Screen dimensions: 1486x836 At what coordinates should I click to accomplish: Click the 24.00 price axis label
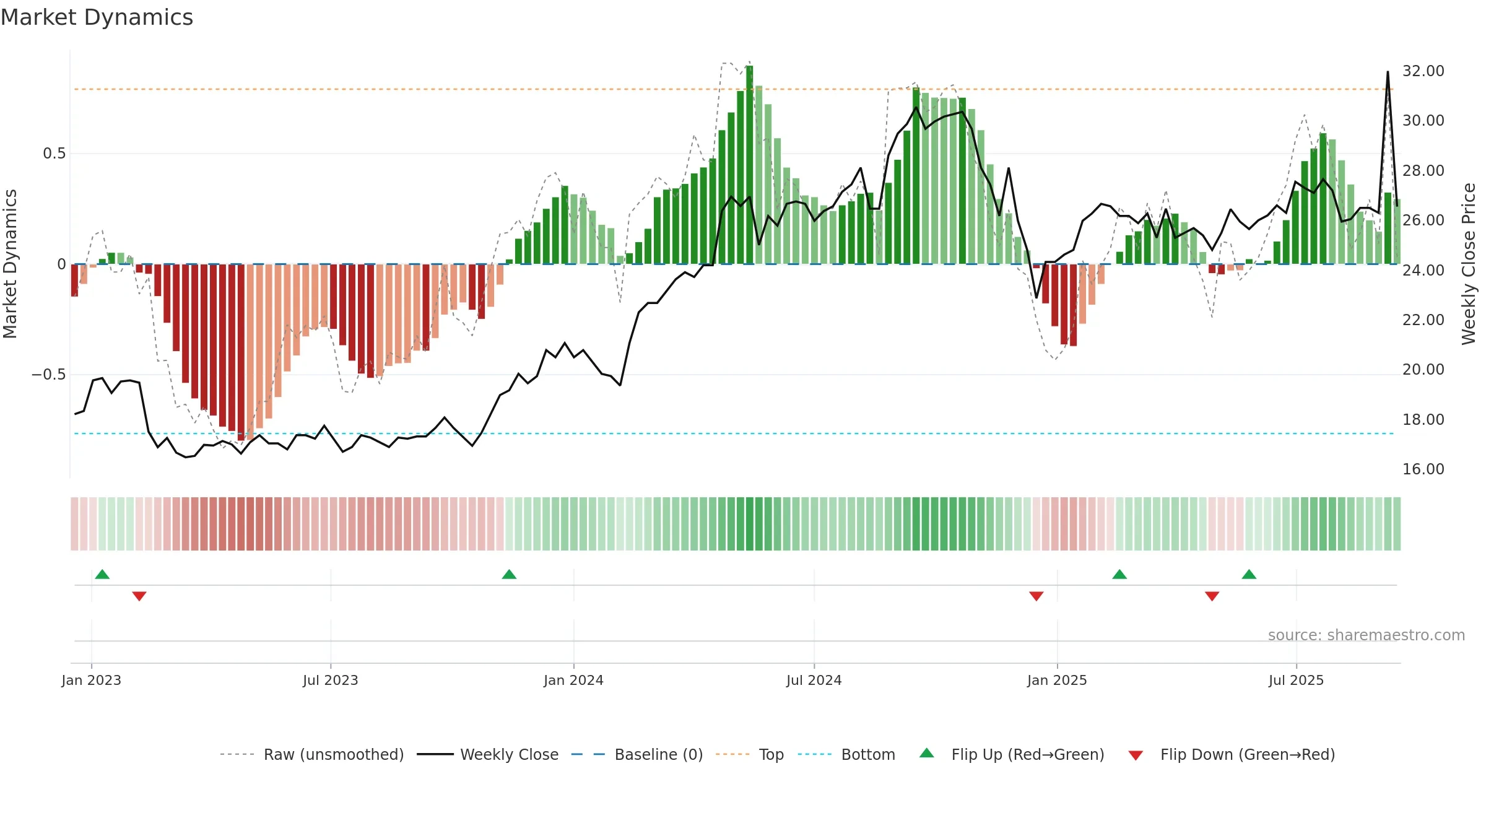(x=1423, y=270)
